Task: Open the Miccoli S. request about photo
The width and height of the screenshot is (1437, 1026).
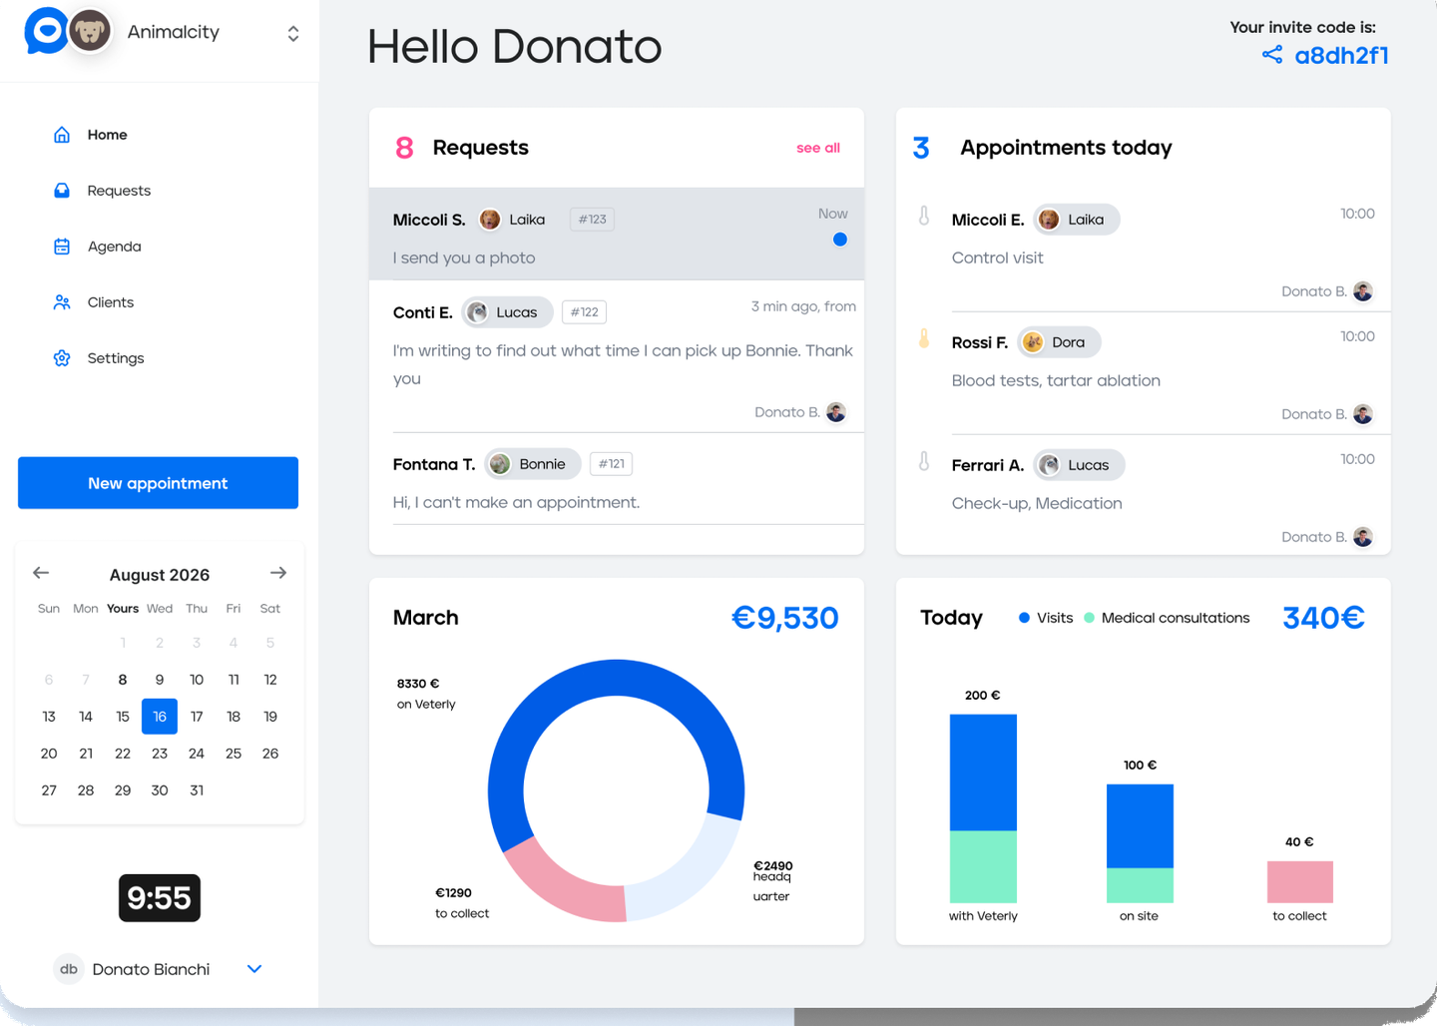Action: click(617, 234)
